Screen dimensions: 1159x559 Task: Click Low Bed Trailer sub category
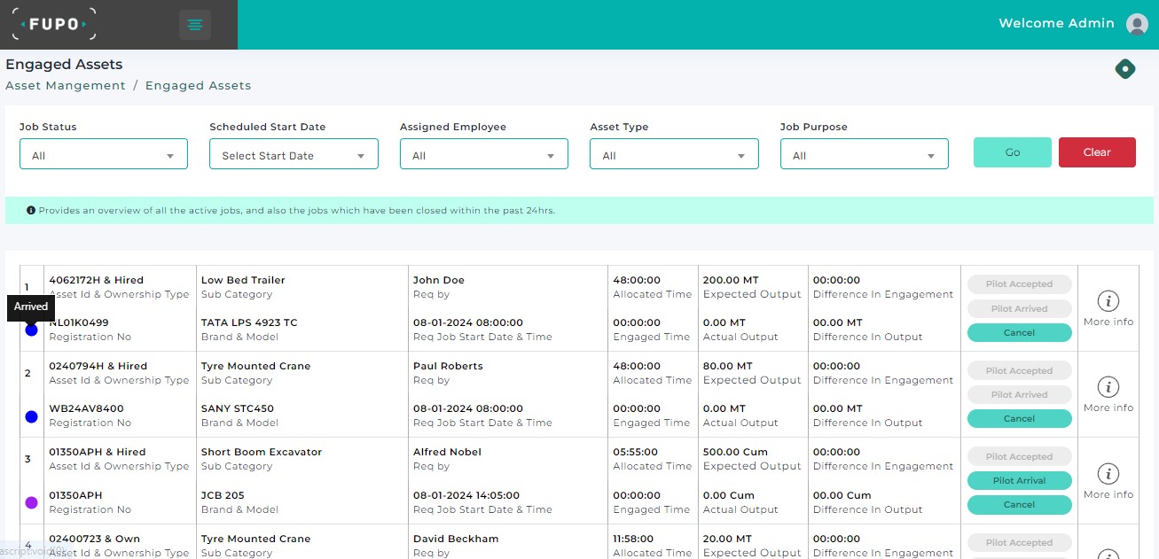[243, 280]
